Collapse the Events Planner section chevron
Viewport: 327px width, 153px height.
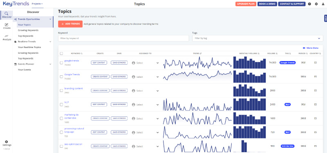click(50, 64)
